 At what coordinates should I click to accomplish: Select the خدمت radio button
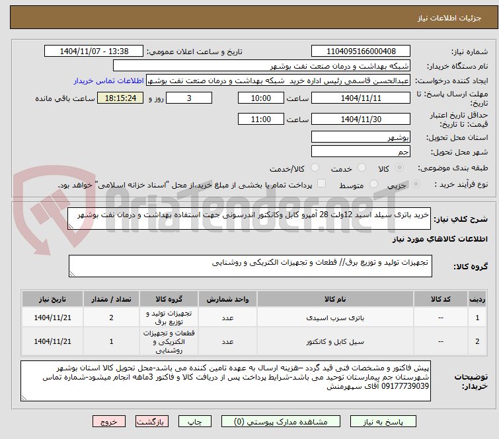coord(362,168)
